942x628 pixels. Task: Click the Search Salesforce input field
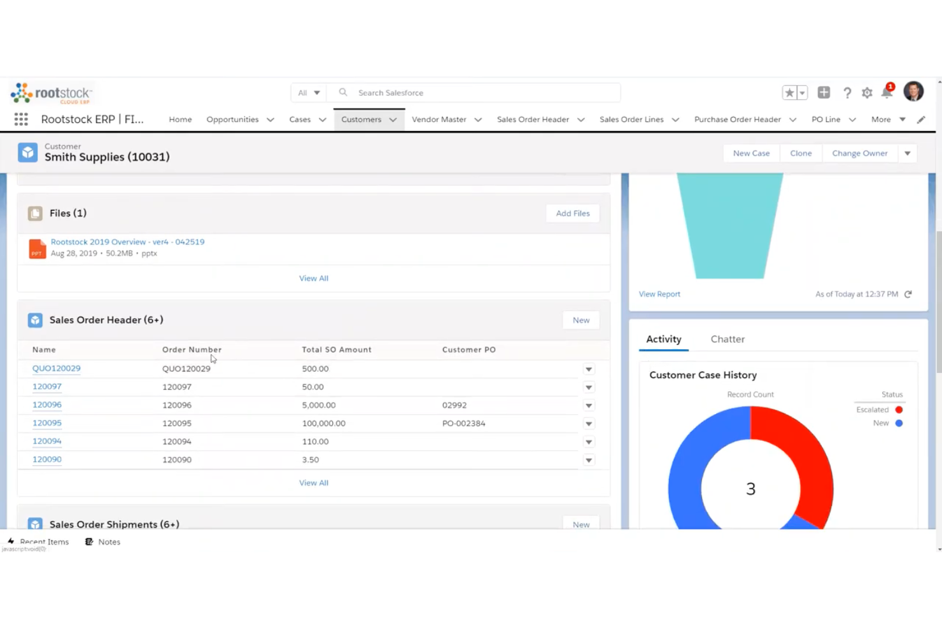click(474, 93)
